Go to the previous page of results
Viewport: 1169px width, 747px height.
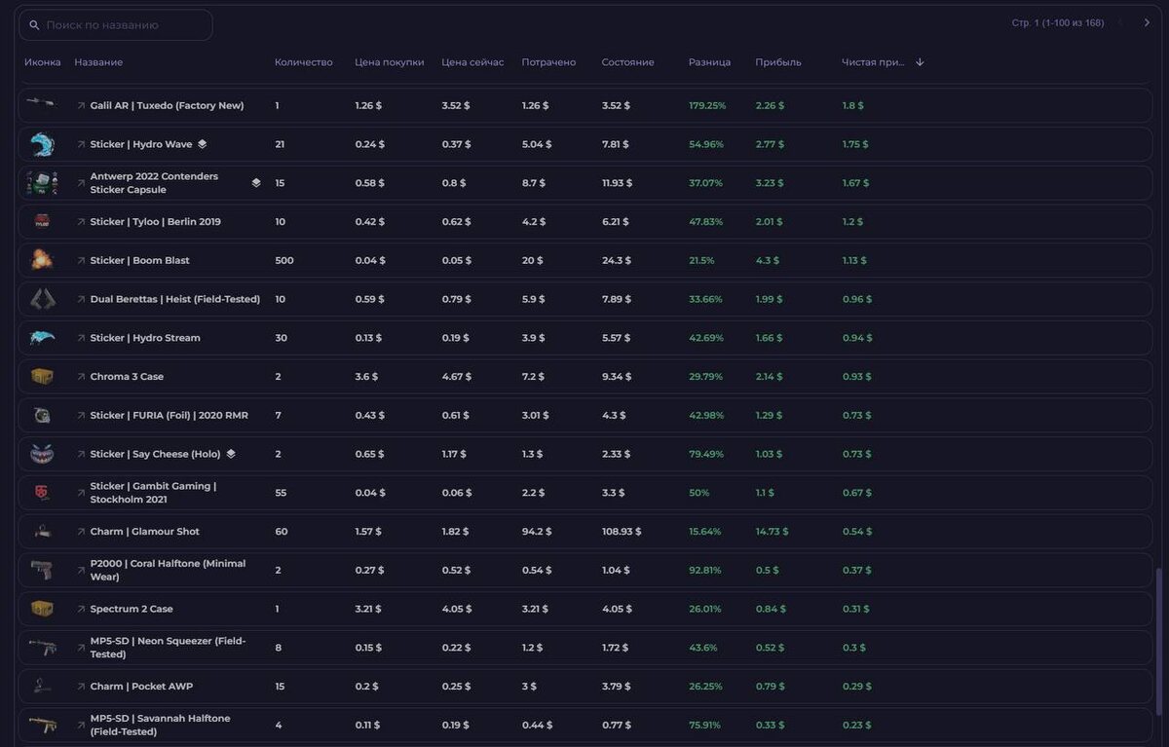(x=1120, y=22)
